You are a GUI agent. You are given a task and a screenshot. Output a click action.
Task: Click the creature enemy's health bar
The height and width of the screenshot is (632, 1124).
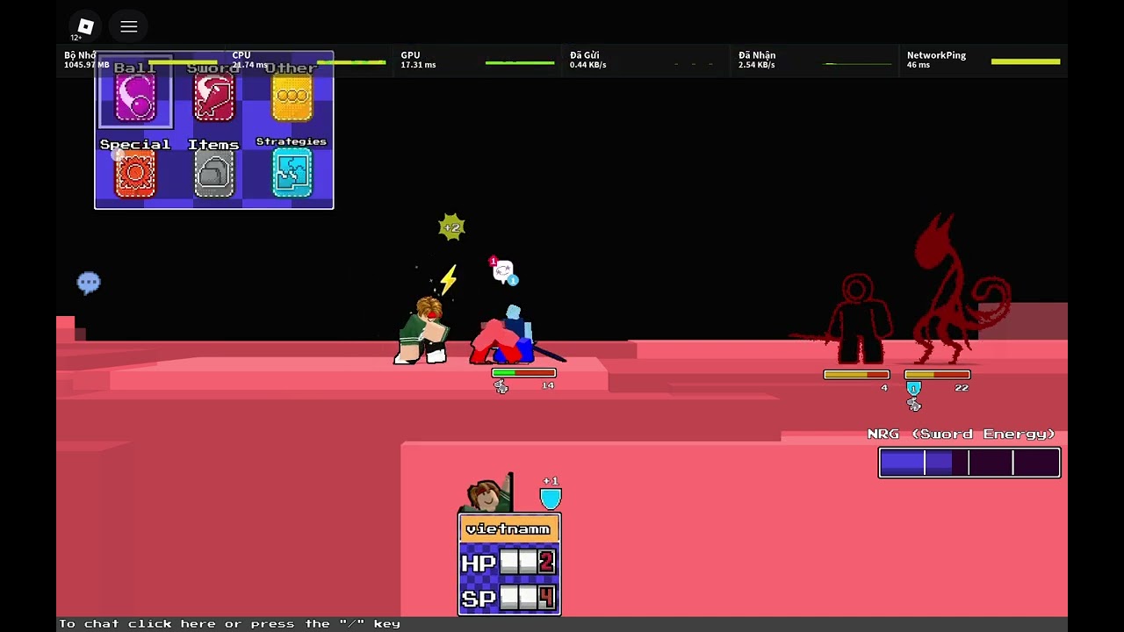tap(937, 375)
